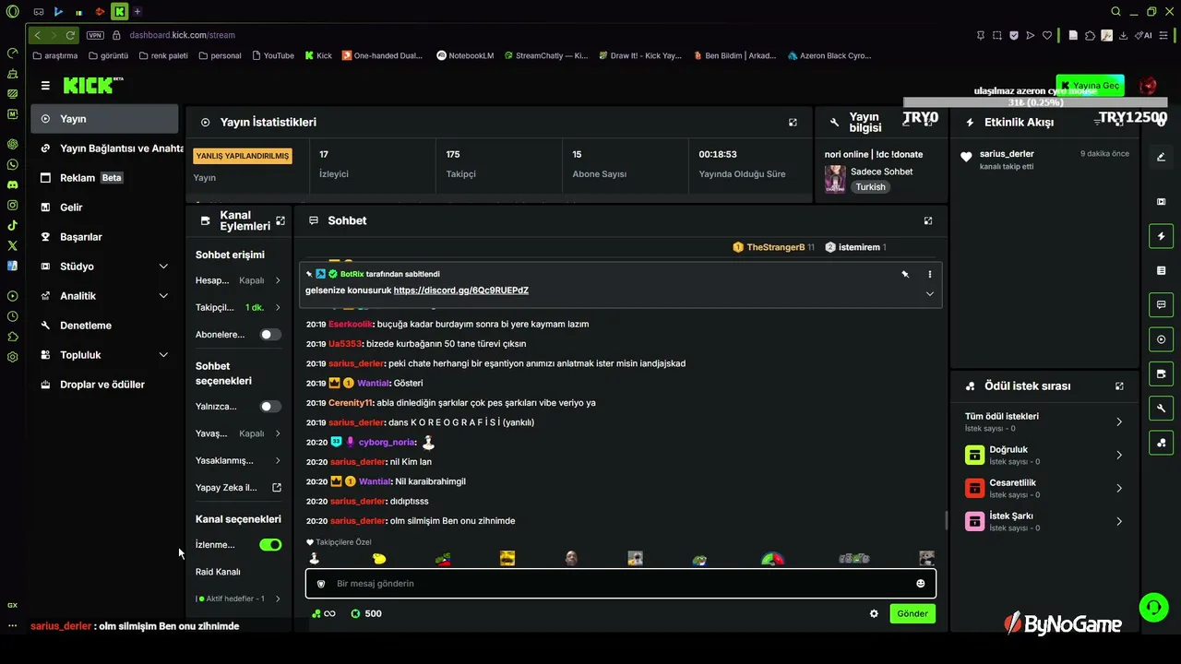Click the Yayına Geç button
1181x664 pixels.
tap(1090, 86)
